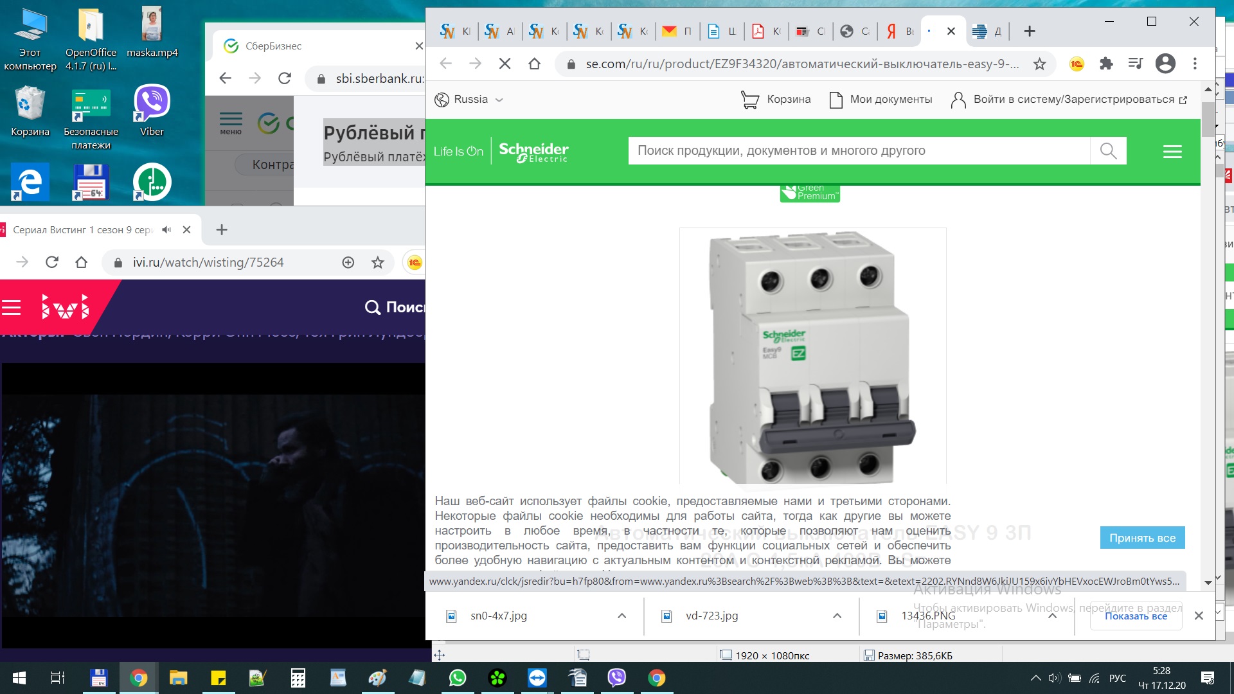The height and width of the screenshot is (694, 1234).
Task: Switch РУС keyboard language indicator
Action: coord(1118,678)
